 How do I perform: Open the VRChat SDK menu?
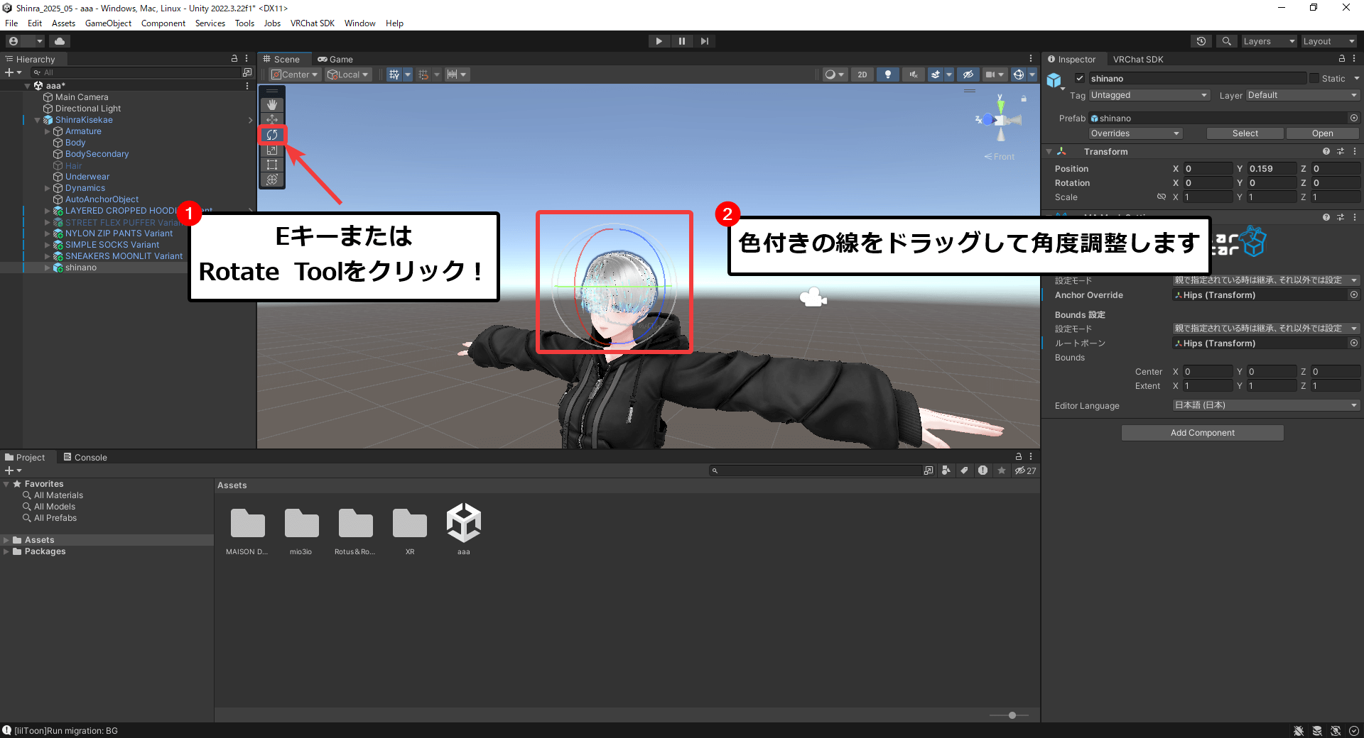(x=312, y=23)
